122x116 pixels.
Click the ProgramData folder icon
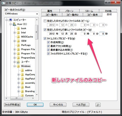pyautogui.click(x=18, y=58)
